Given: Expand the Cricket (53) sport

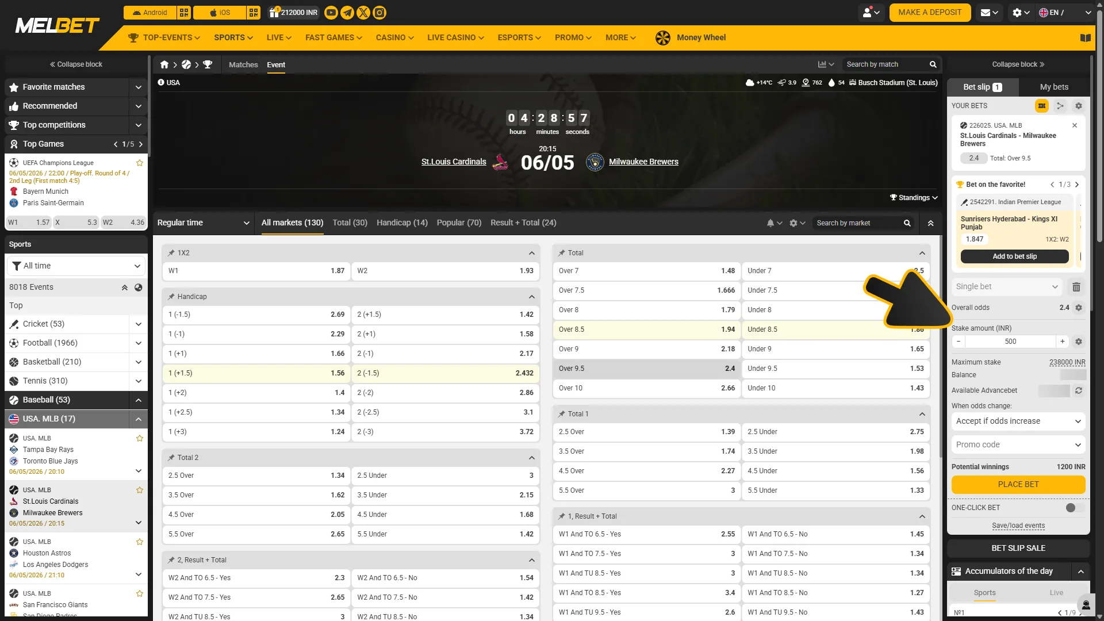Looking at the screenshot, I should [x=139, y=324].
